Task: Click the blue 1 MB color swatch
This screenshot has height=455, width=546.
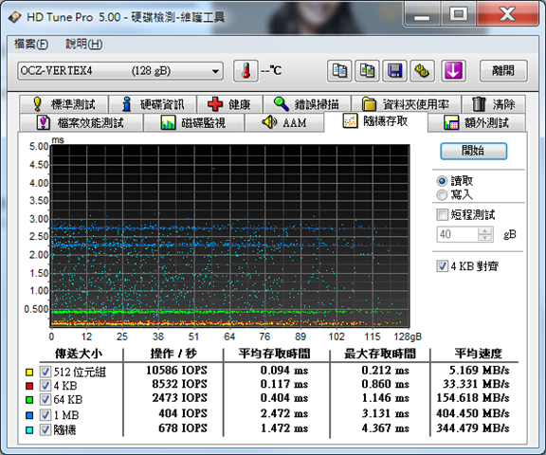Action: click(29, 415)
